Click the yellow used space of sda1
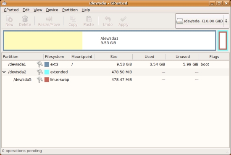The image size is (231, 155). tap(43, 41)
